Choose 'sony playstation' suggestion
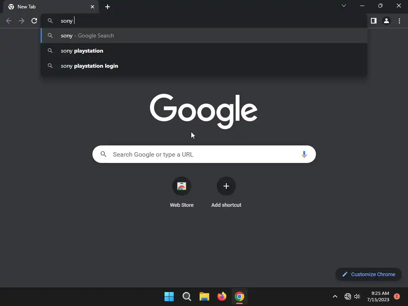 (204, 51)
